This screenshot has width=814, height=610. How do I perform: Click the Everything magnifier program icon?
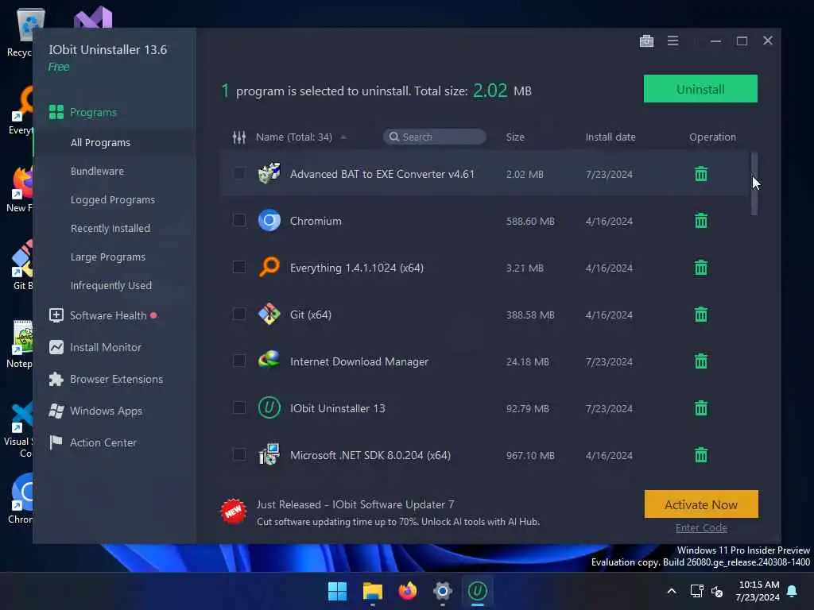pyautogui.click(x=269, y=267)
